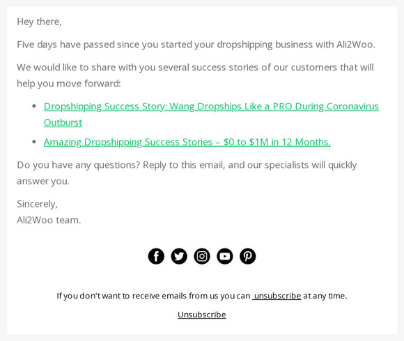
Task: Click the 'Hey there,' greeting line
Action: [39, 22]
